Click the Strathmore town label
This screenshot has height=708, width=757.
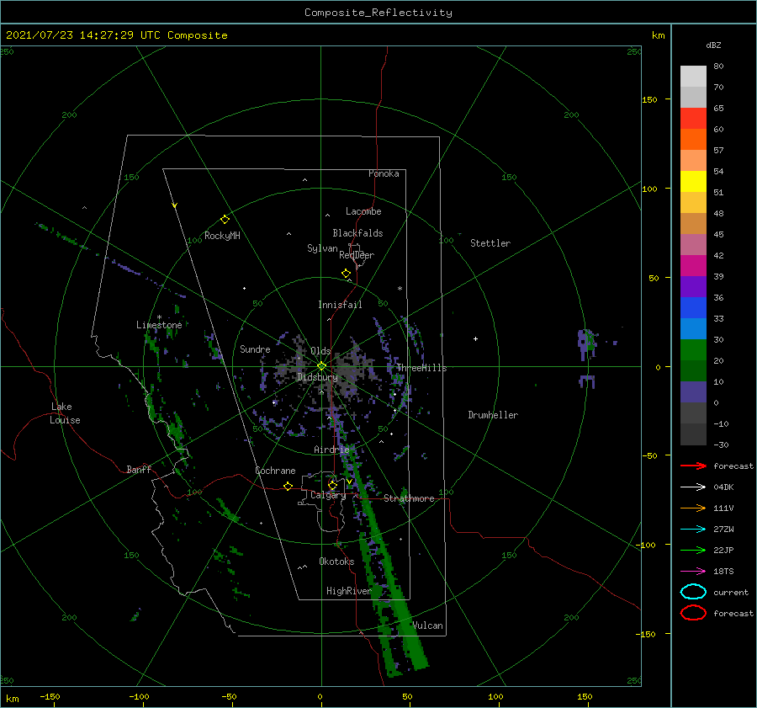point(409,498)
